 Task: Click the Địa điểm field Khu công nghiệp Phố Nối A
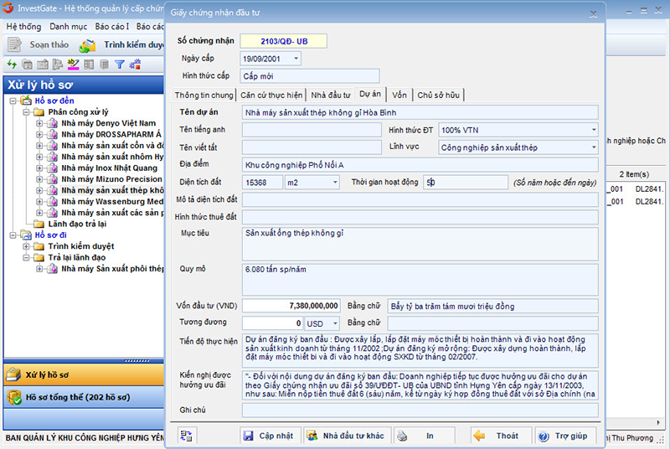[420, 165]
